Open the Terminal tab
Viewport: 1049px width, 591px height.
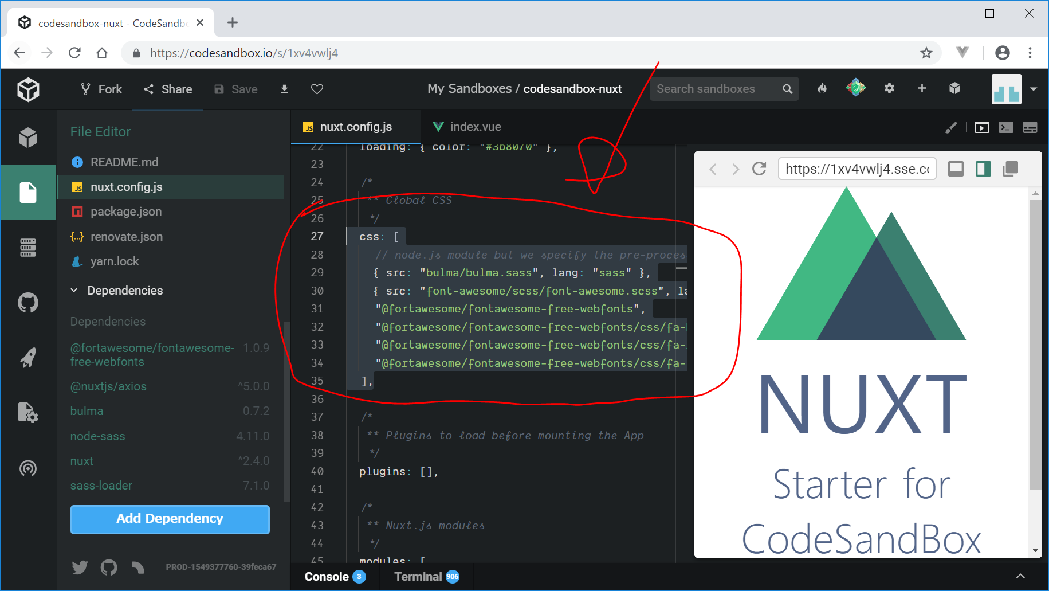coord(418,577)
